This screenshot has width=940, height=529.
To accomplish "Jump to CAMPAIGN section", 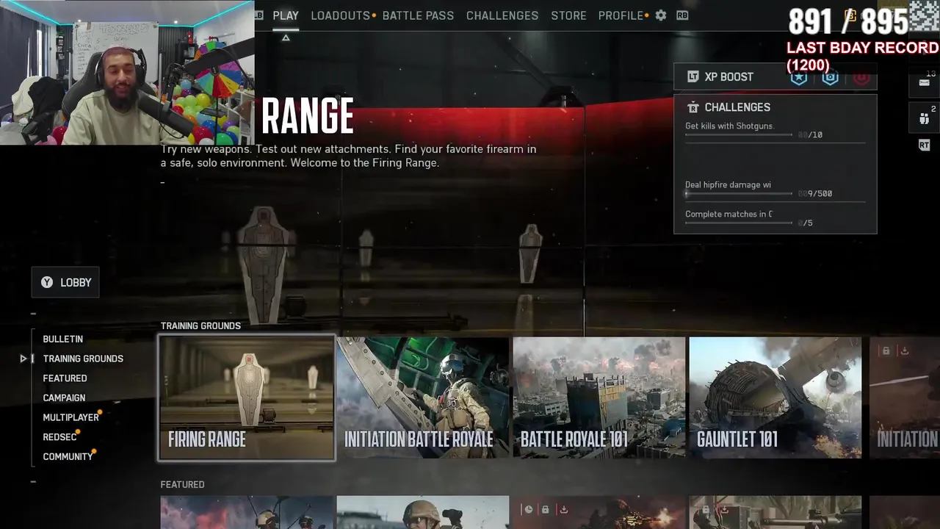I will pyautogui.click(x=64, y=397).
